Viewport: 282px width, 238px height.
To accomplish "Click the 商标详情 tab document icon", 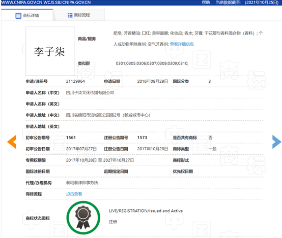I will pyautogui.click(x=18, y=16).
